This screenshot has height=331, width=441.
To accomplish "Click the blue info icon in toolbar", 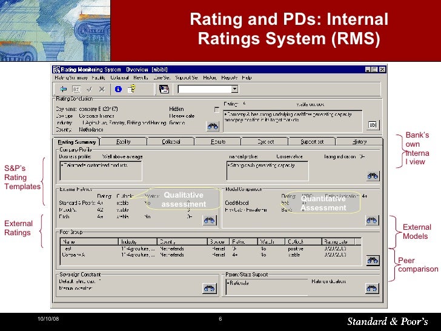I will tap(118, 89).
